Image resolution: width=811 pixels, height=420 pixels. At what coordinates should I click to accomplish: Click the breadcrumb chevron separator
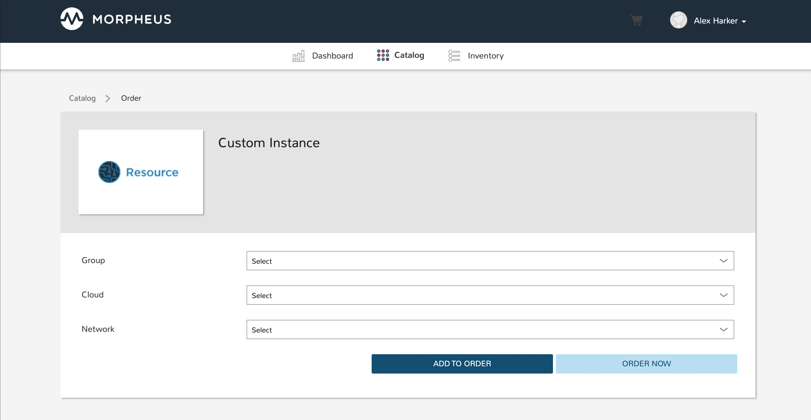108,98
